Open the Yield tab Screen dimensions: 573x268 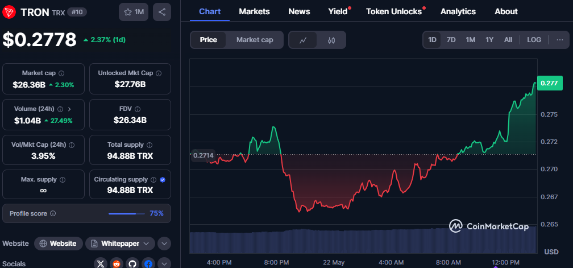338,11
